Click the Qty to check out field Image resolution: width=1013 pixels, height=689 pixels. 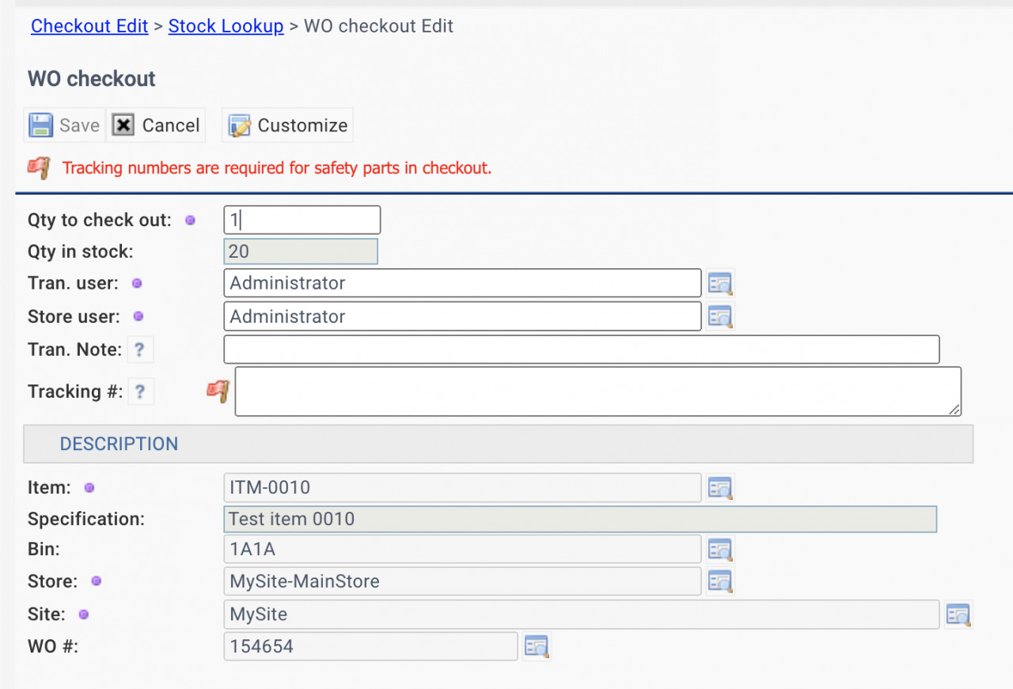coord(302,220)
